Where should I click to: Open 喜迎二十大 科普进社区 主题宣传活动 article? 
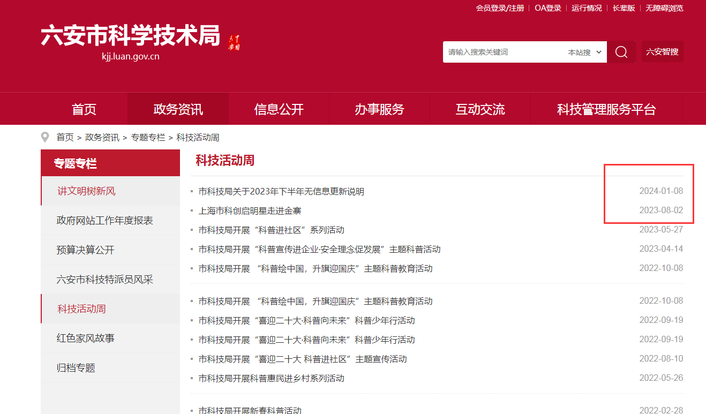(302, 359)
